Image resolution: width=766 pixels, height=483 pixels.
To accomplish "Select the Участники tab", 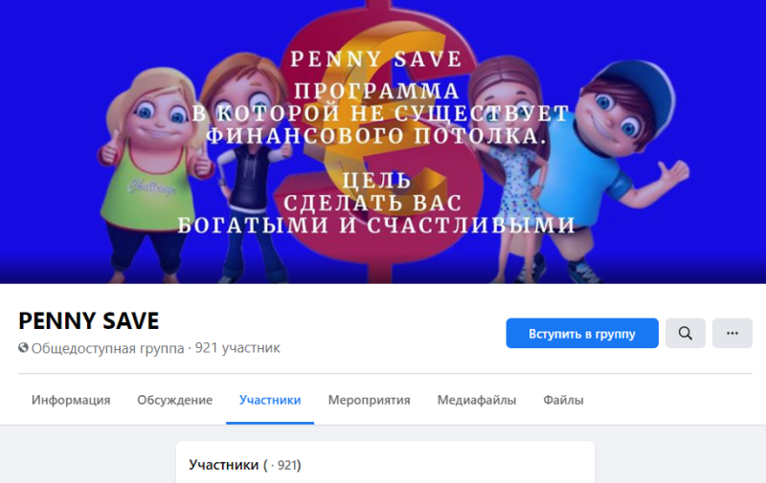I will pos(270,400).
